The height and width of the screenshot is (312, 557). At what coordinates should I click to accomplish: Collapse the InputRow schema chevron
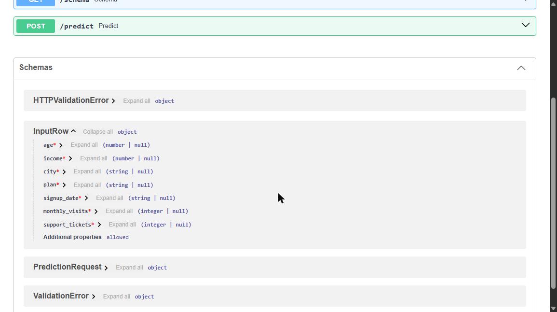pyautogui.click(x=73, y=131)
